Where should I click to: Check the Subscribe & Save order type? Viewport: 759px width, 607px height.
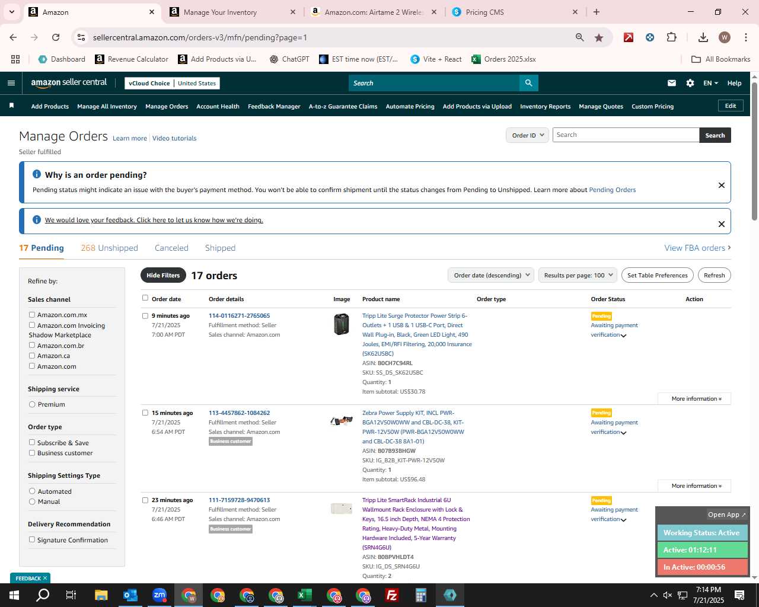(x=32, y=442)
